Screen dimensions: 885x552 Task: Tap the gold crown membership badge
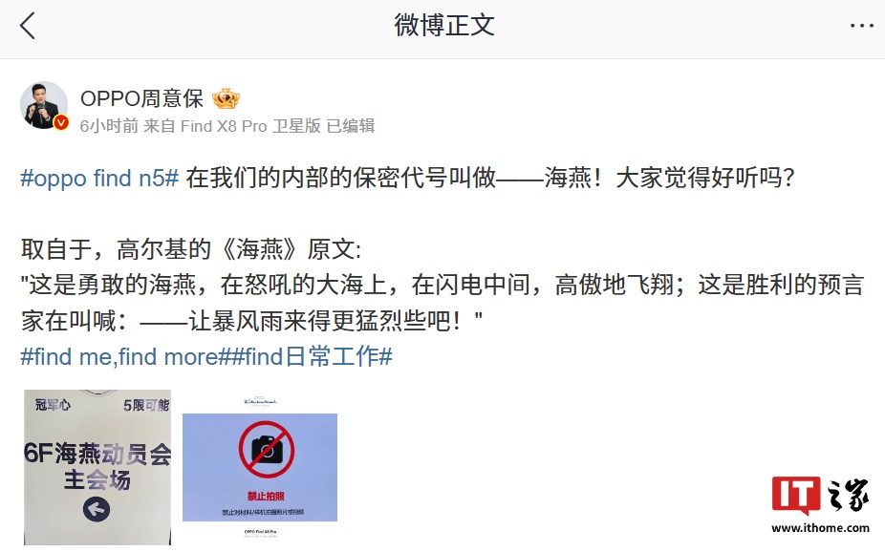(226, 98)
